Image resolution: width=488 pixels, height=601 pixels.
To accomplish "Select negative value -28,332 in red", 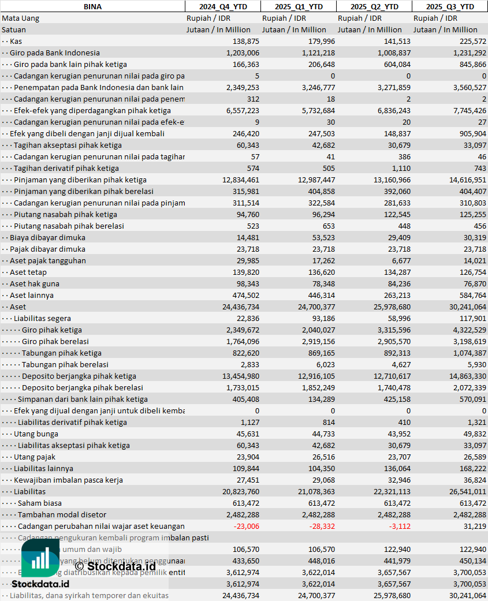I will [x=322, y=527].
